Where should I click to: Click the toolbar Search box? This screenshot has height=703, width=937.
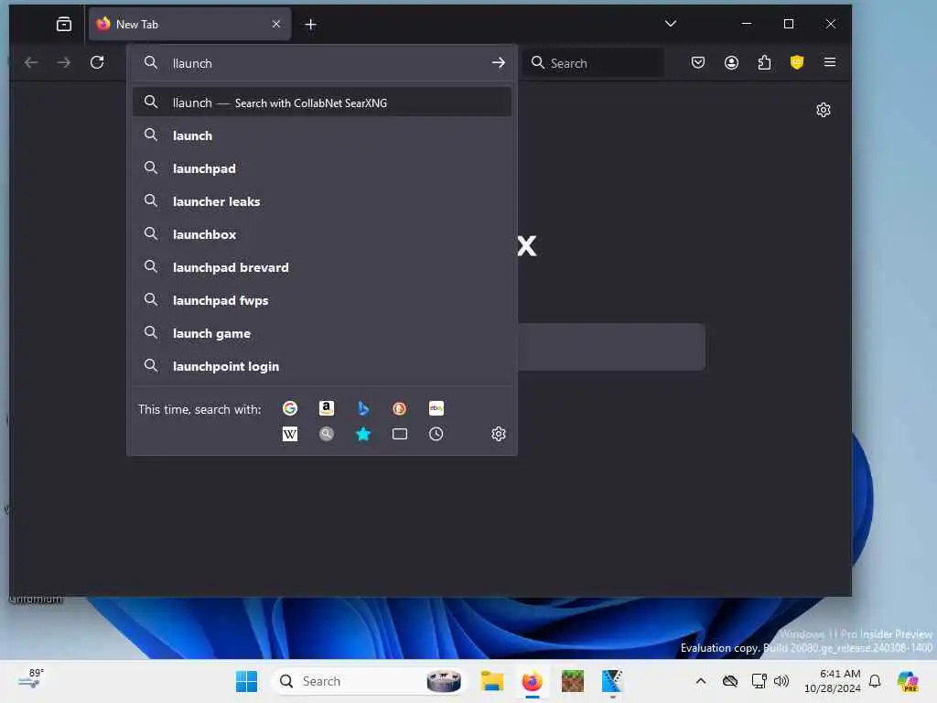click(x=594, y=63)
